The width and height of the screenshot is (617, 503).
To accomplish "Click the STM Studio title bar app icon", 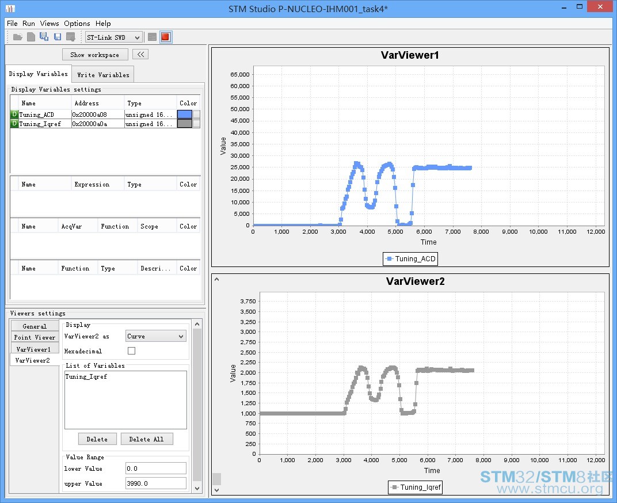I will click(x=10, y=8).
